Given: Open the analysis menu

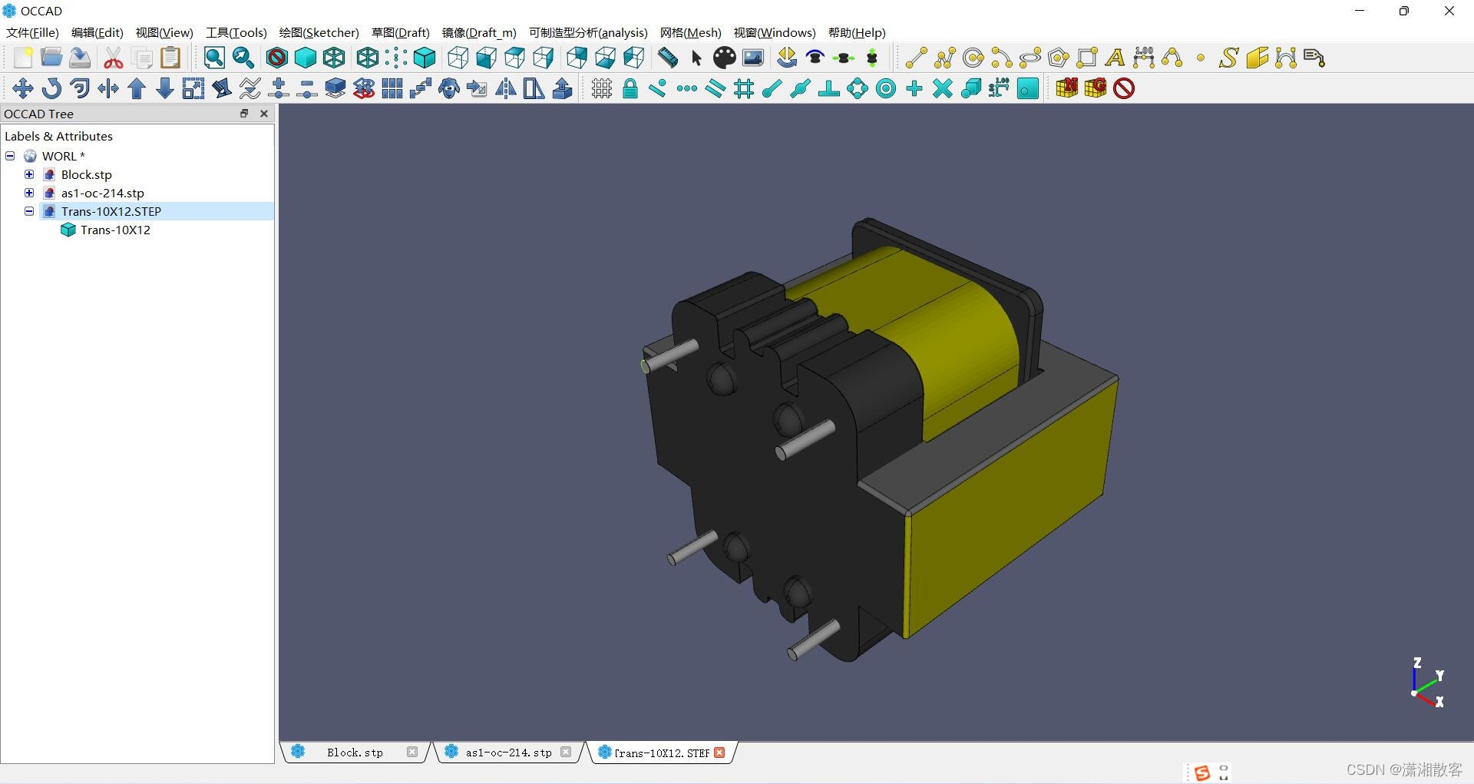Looking at the screenshot, I should (588, 32).
